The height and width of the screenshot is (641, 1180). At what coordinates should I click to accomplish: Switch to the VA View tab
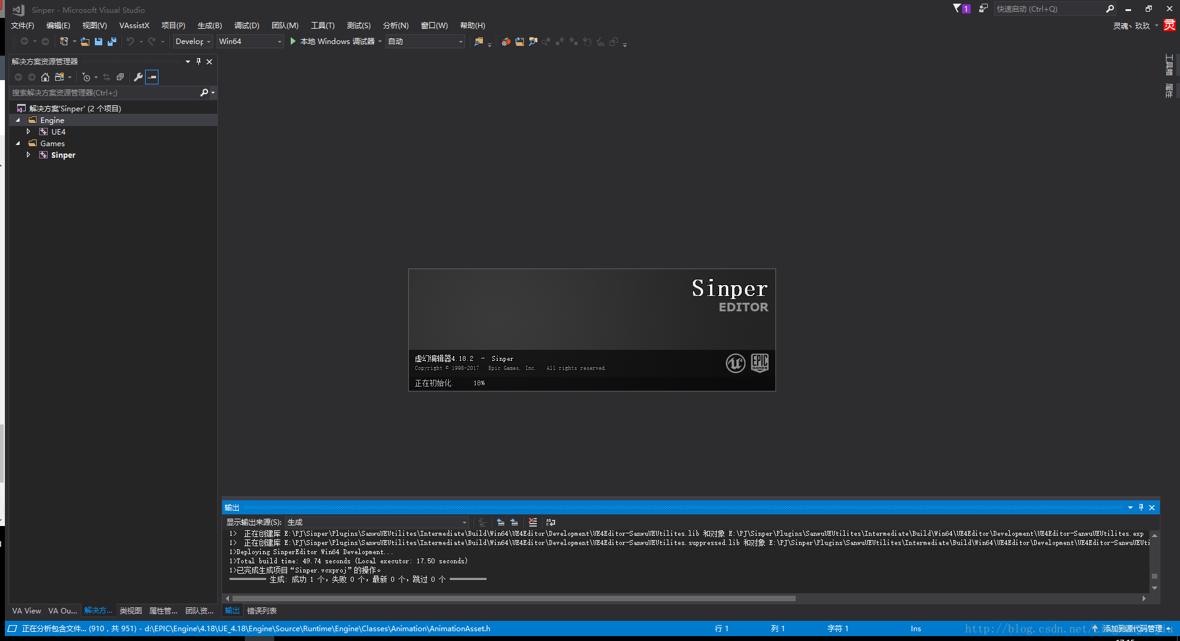click(x=26, y=610)
